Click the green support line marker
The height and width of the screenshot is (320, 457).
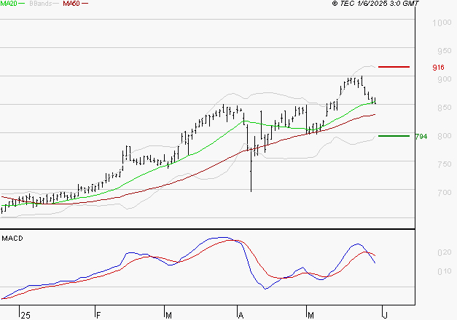click(x=394, y=136)
